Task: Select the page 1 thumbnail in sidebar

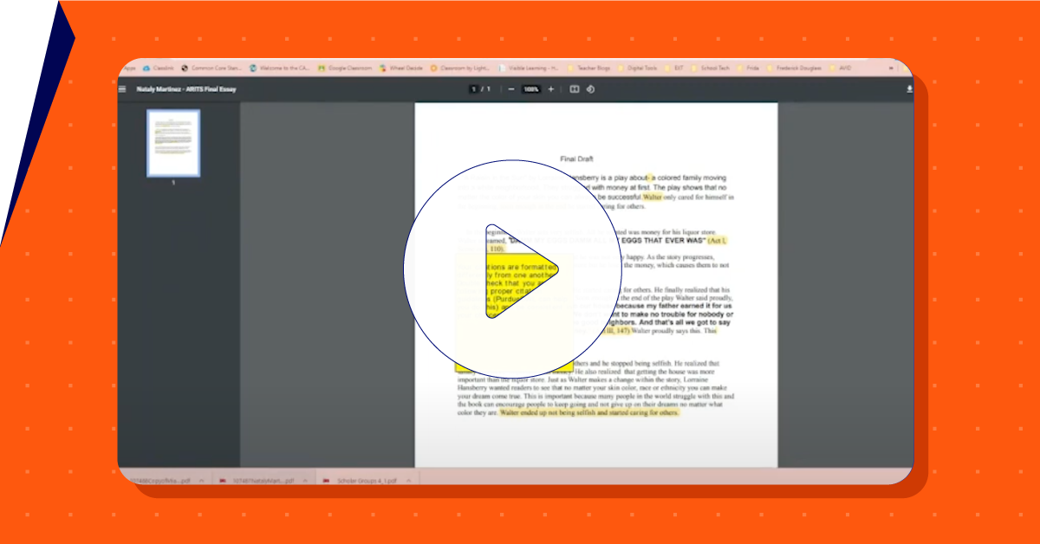Action: click(x=173, y=144)
